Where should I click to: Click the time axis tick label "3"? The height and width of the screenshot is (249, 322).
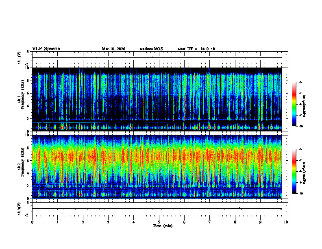(108, 222)
